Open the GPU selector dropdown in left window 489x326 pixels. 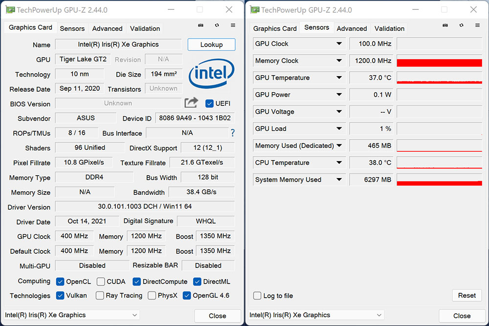click(72, 315)
